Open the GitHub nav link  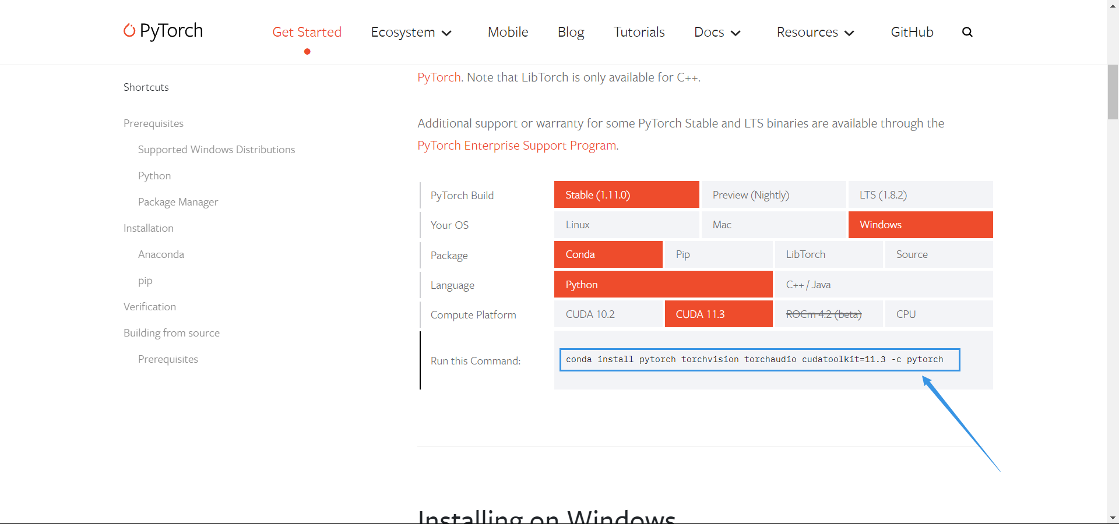point(912,32)
